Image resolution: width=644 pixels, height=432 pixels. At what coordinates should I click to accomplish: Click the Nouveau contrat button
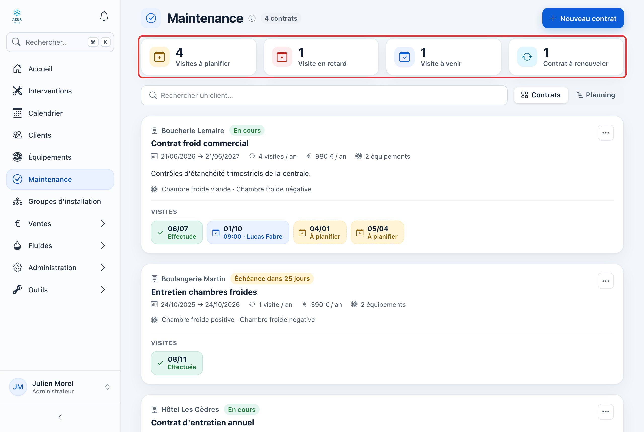click(x=583, y=18)
